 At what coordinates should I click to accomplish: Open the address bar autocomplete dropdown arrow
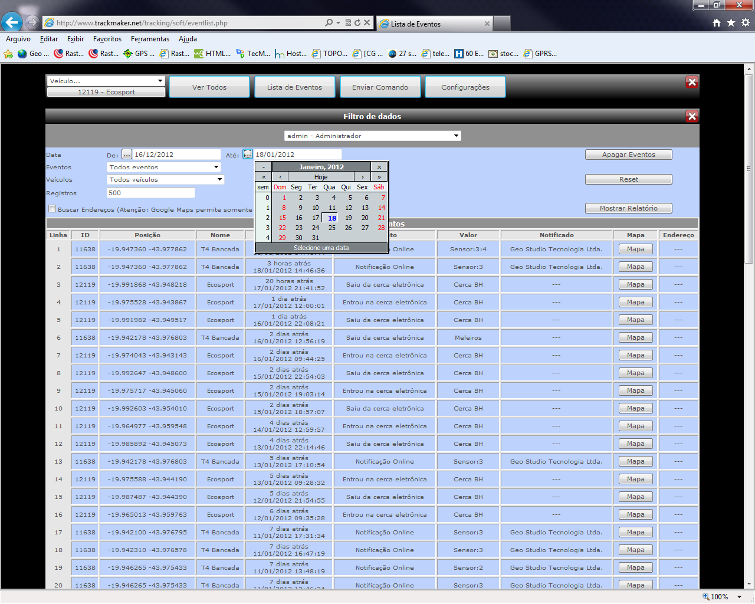(x=338, y=22)
